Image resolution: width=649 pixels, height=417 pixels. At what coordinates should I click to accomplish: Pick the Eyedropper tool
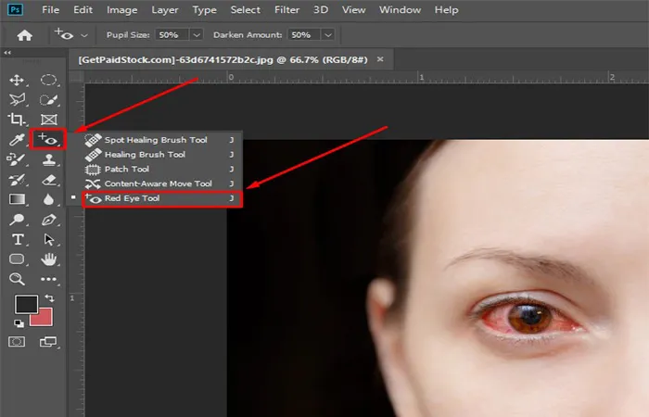coord(17,140)
